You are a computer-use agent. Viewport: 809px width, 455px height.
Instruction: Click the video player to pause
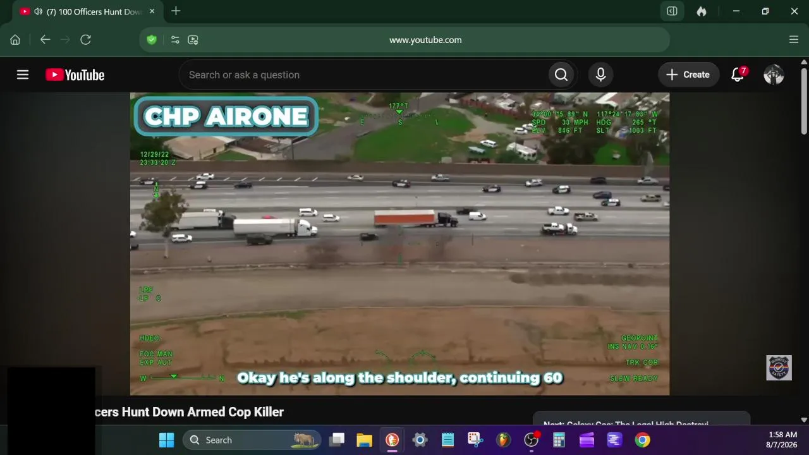tap(399, 244)
